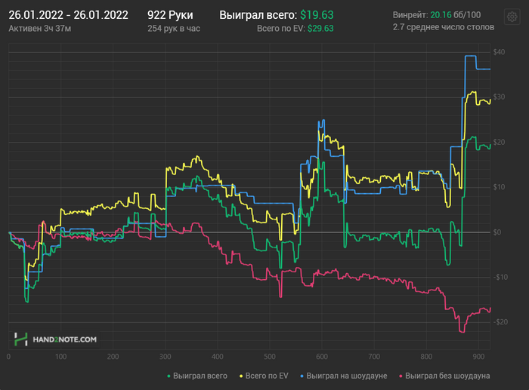Image resolution: width=529 pixels, height=390 pixels.
Task: Click the $20 y-axis label
Action: (x=499, y=142)
